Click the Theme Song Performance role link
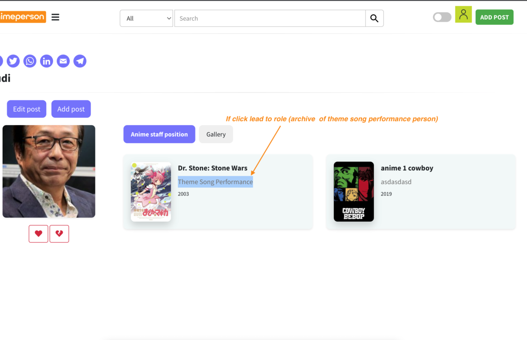 pos(215,182)
